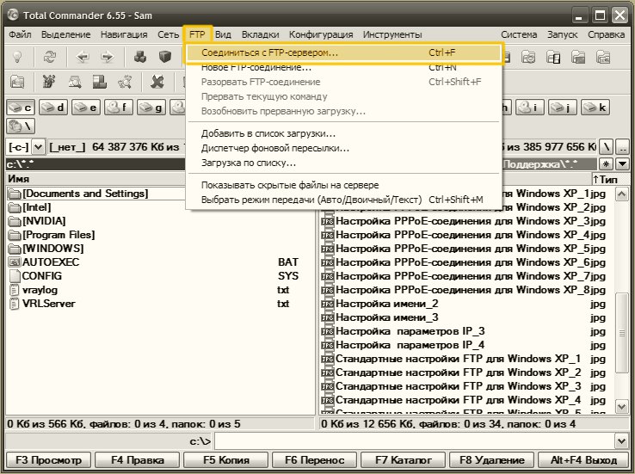Click the folder with camera icon
635x474 pixels.
coord(528,57)
